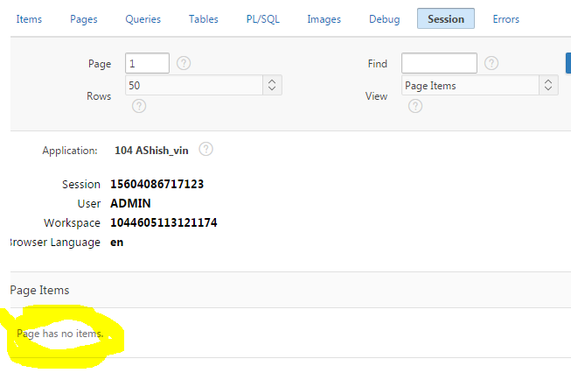Switch to the Errors tab
The width and height of the screenshot is (571, 387).
[505, 18]
